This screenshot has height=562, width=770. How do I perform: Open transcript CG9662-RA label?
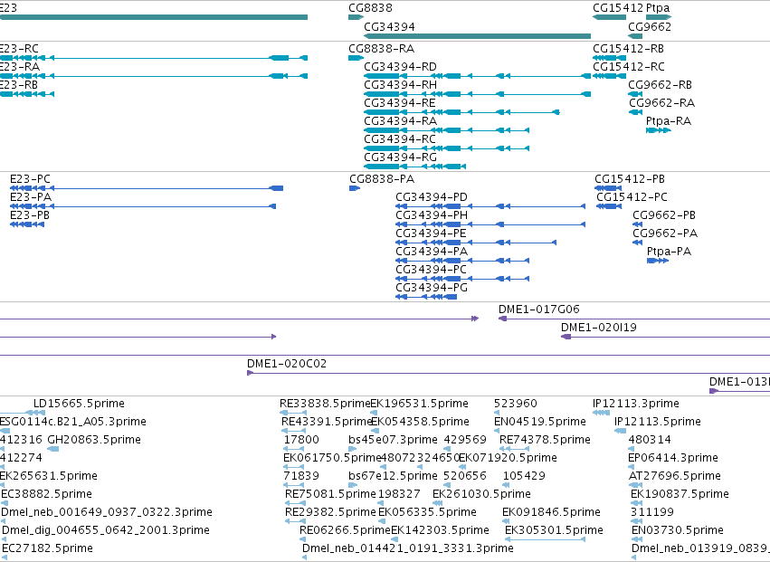[x=662, y=103]
